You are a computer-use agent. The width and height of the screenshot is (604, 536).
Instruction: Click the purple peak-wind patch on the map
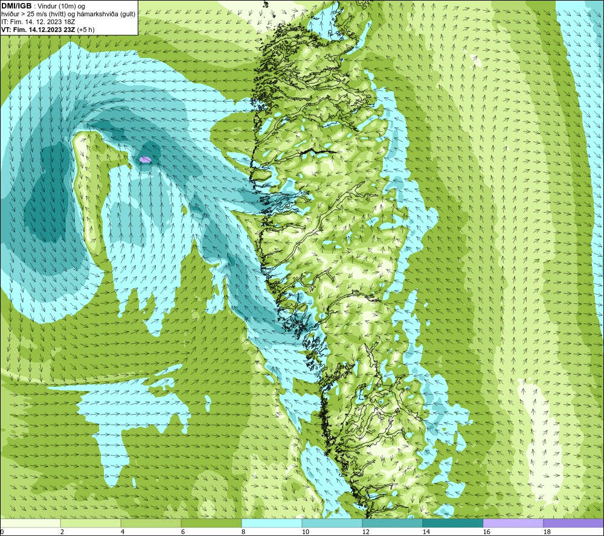pos(145,159)
